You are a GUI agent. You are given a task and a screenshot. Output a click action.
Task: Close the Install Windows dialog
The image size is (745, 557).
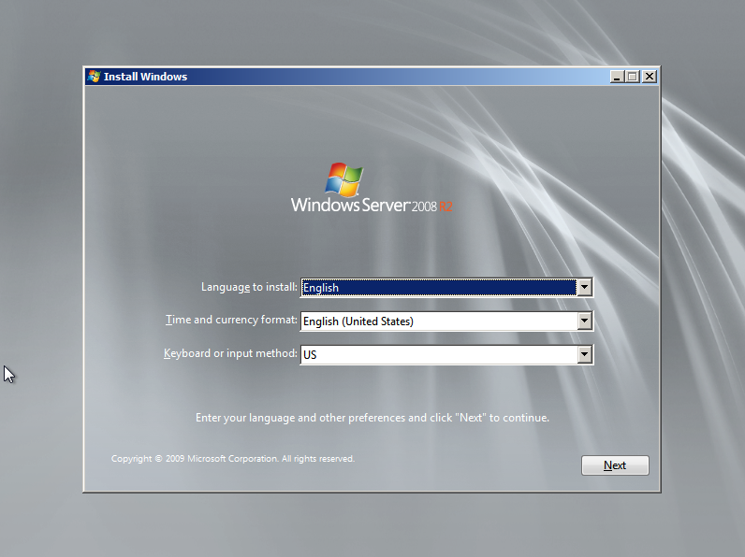coord(649,77)
